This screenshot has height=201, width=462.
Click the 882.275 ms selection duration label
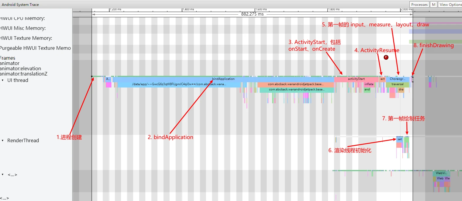tap(252, 14)
